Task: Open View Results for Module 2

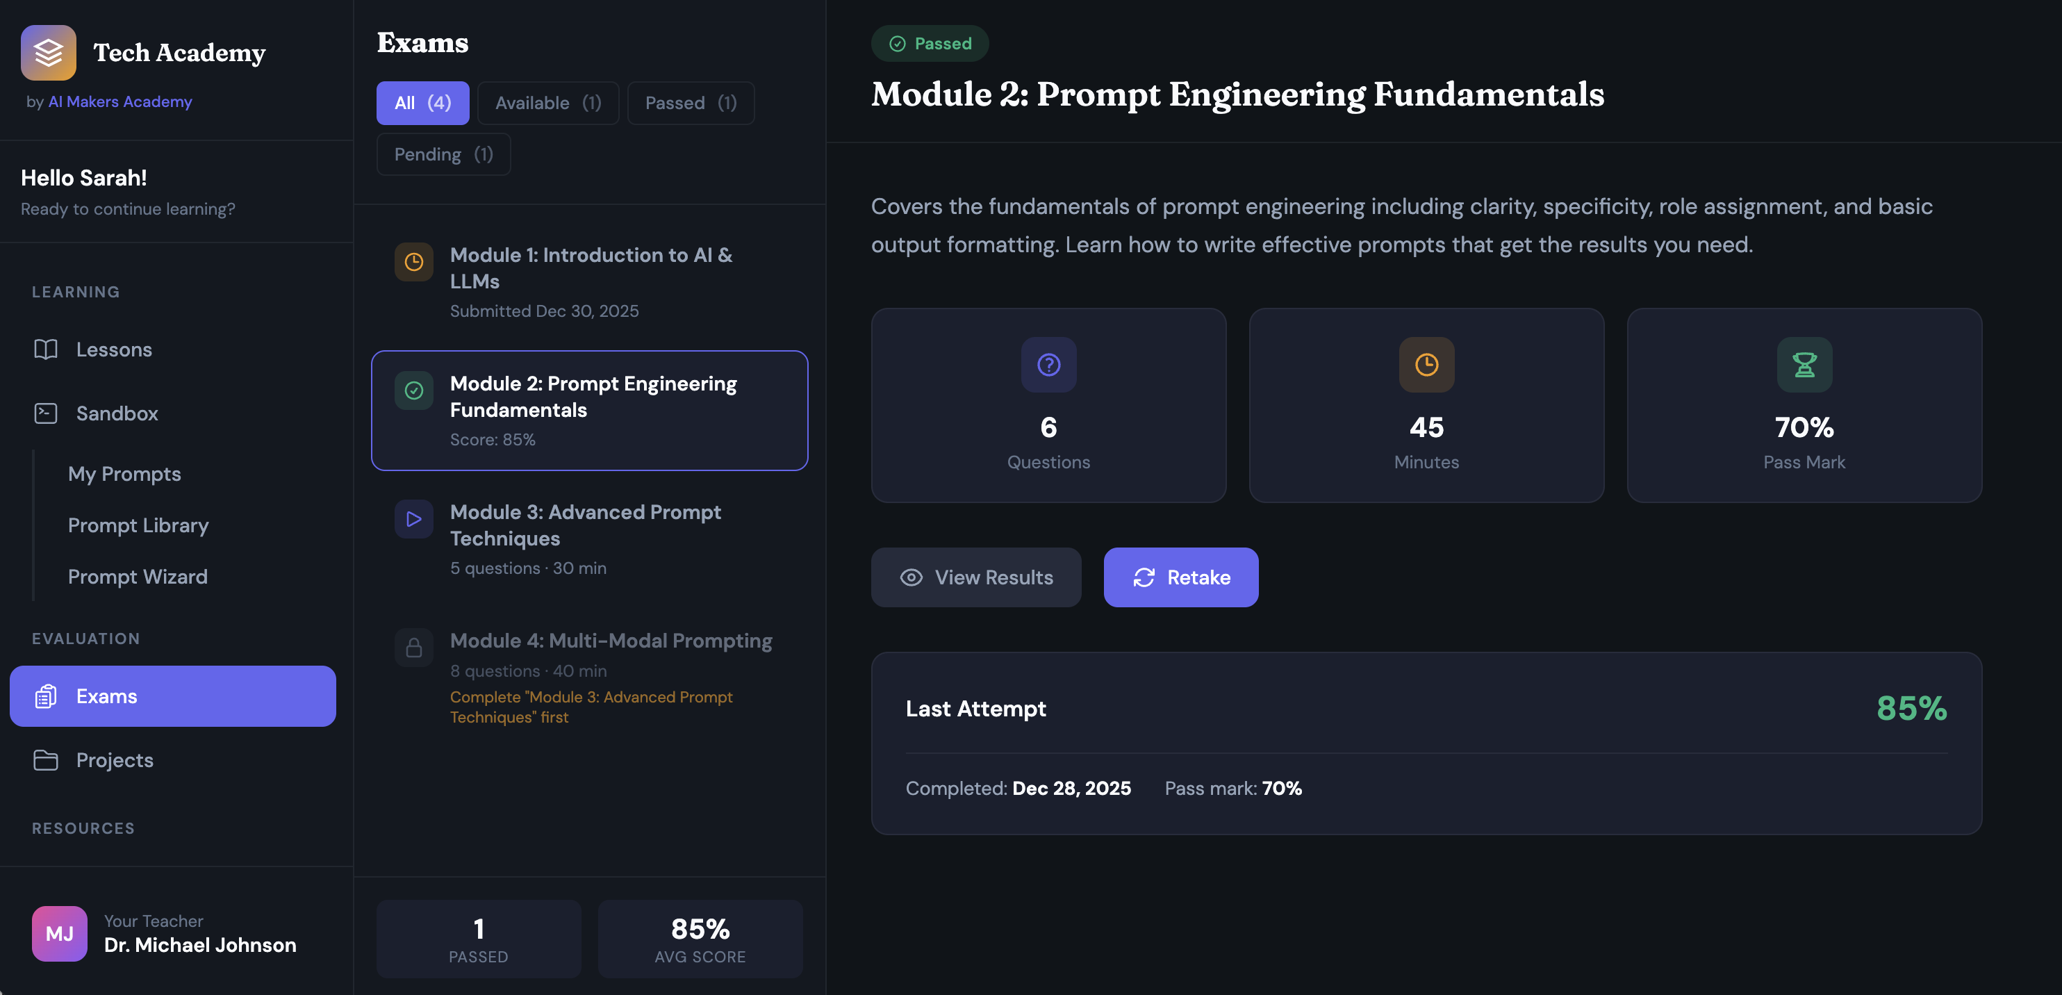Action: pos(975,577)
